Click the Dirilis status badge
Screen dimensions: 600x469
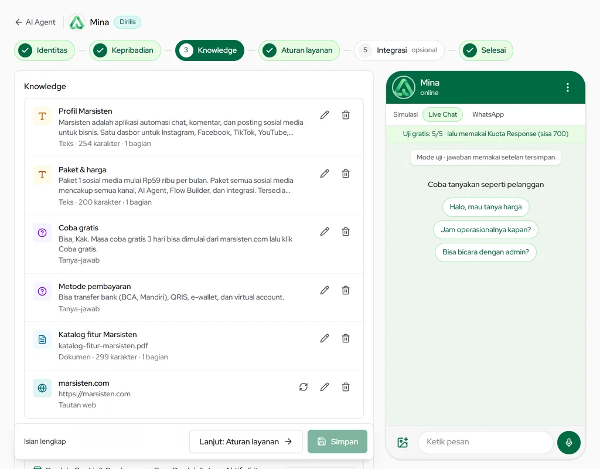(x=127, y=22)
